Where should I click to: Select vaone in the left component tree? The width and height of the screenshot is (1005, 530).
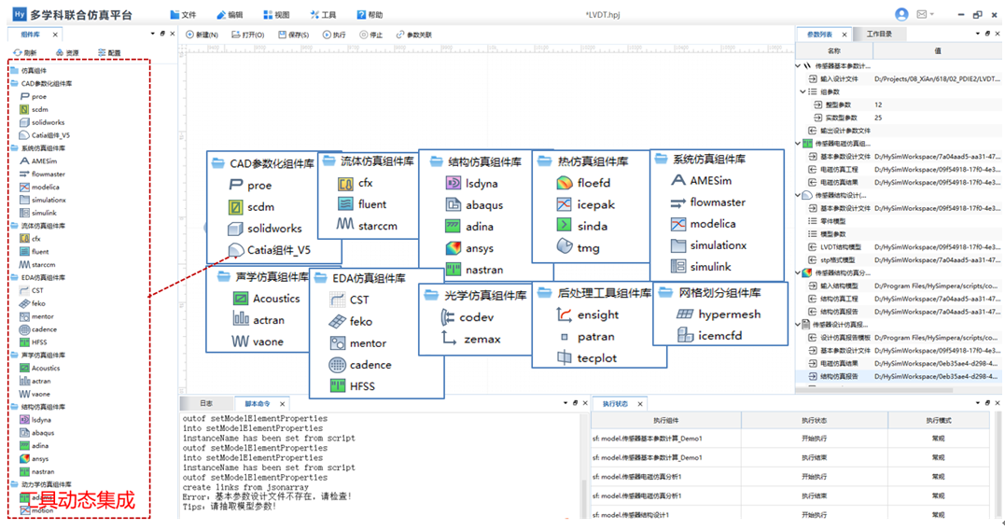tap(35, 394)
